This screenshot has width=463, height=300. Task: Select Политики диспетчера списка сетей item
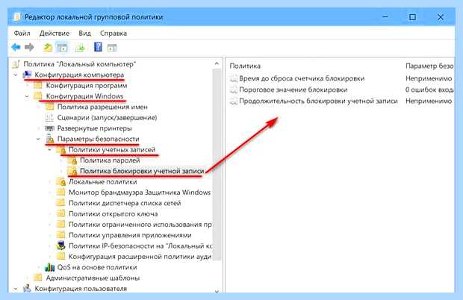click(x=125, y=203)
